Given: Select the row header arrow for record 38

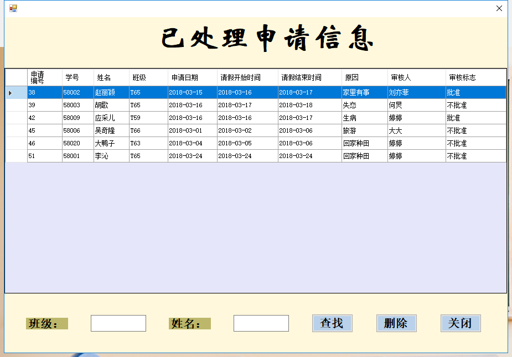Looking at the screenshot, I should pyautogui.click(x=16, y=92).
